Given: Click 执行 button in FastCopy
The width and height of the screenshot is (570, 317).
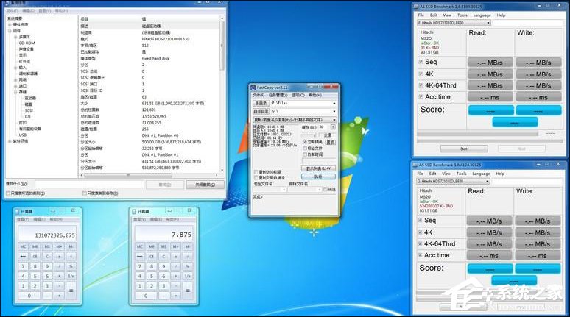Looking at the screenshot, I should point(318,177).
